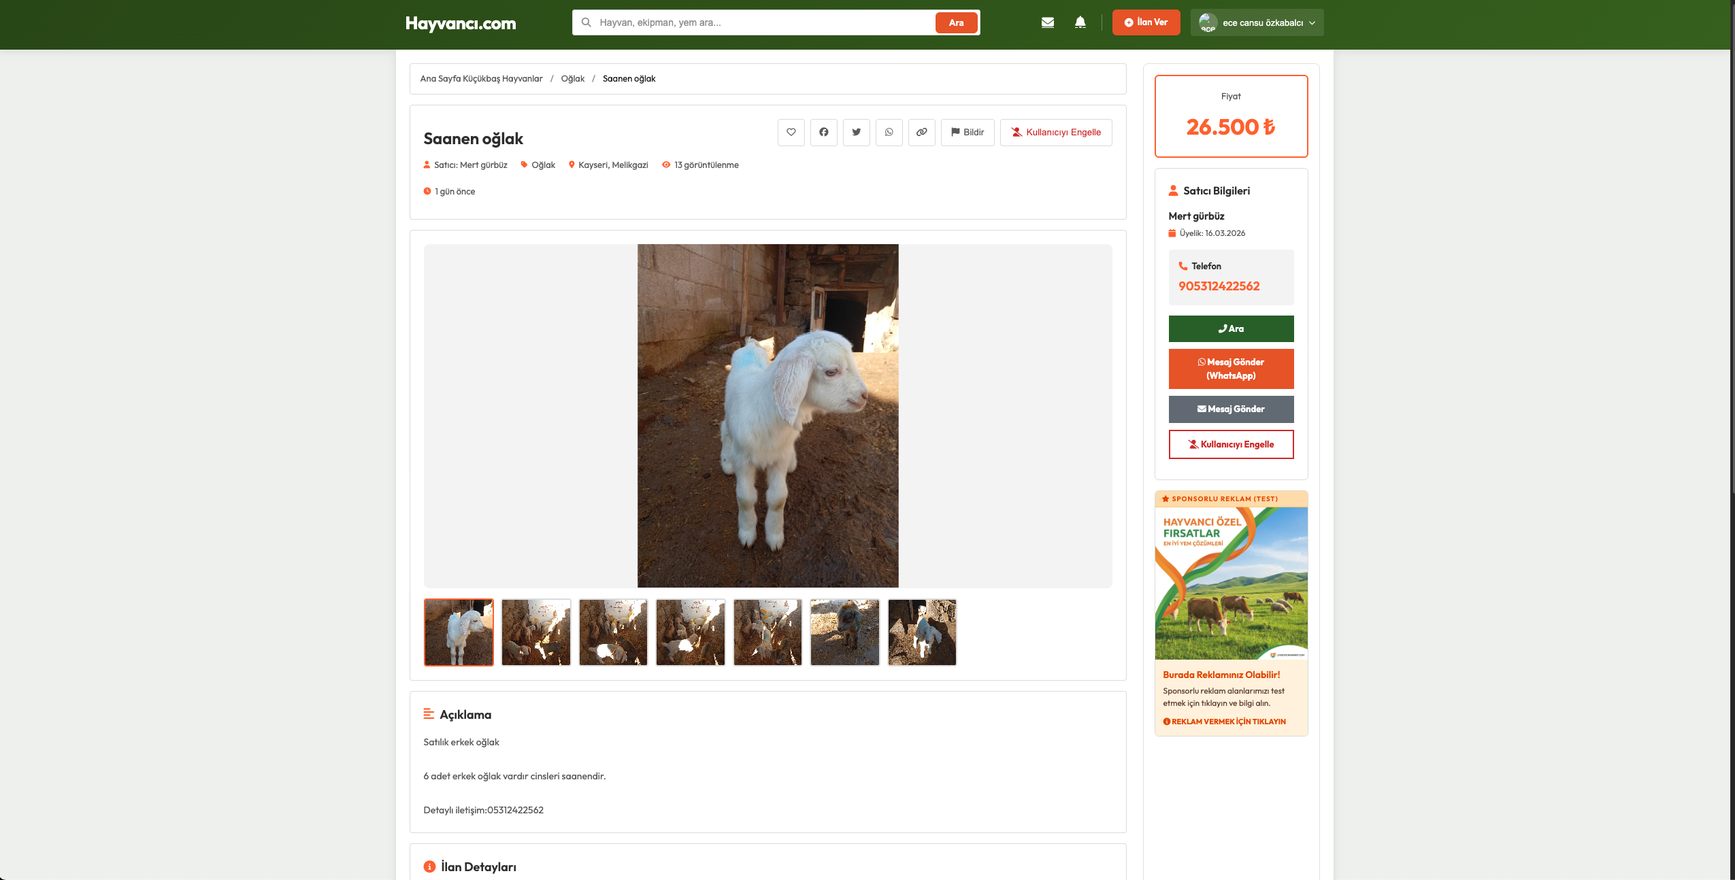
Task: Click Oğlak breadcrumb link
Action: point(572,79)
